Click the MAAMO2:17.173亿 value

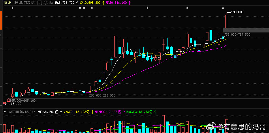(108, 112)
